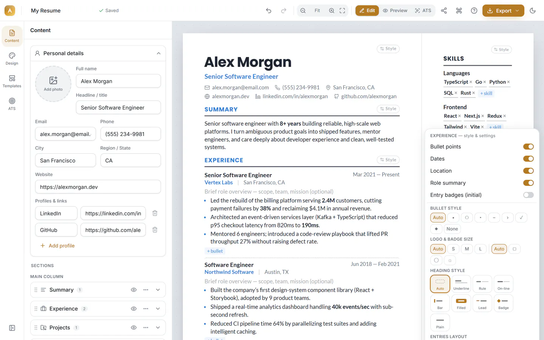The height and width of the screenshot is (340, 544).
Task: Click the Add profile link
Action: pos(57,246)
